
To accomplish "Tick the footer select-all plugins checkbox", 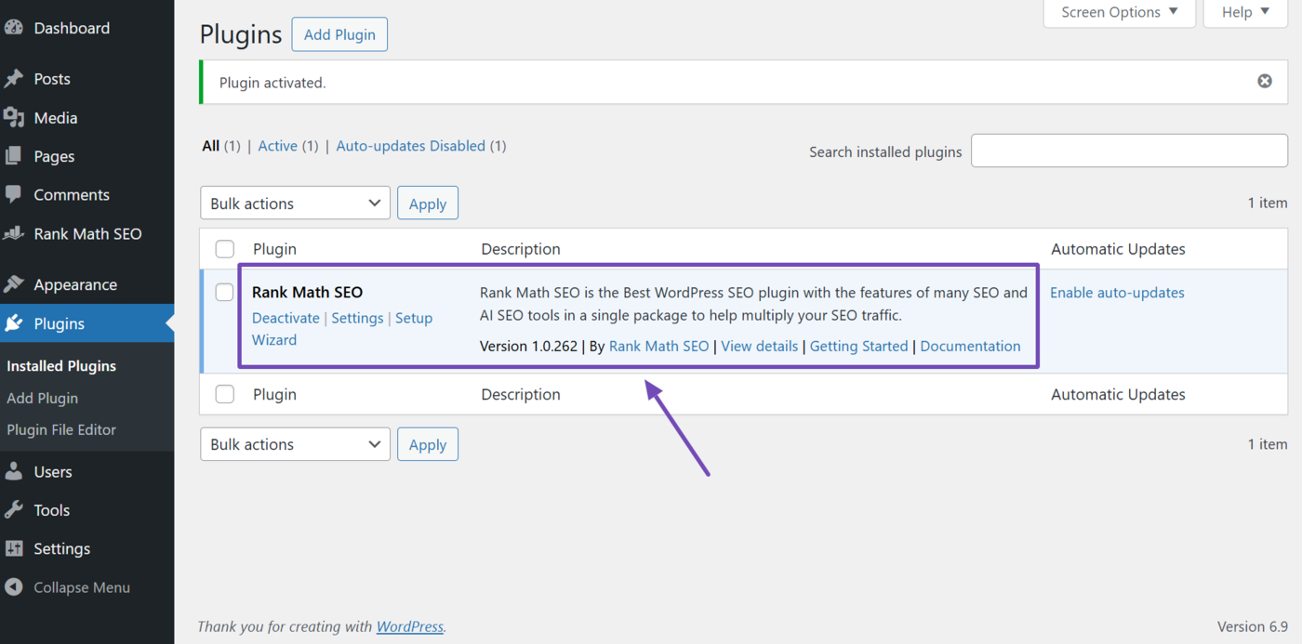I will click(x=225, y=394).
